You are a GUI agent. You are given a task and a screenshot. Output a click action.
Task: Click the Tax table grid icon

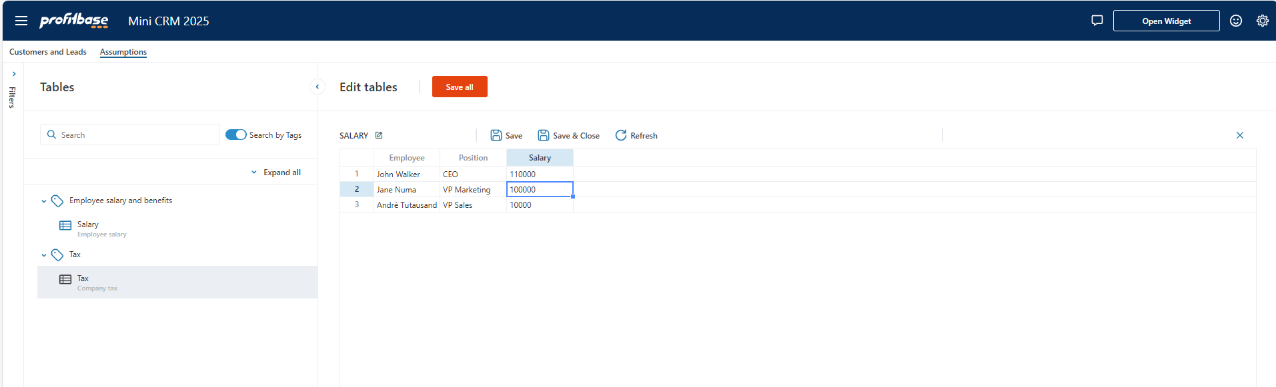tap(65, 279)
